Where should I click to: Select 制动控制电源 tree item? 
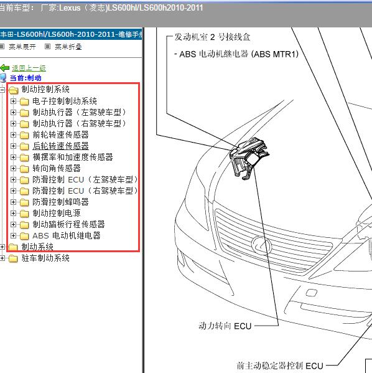57,213
